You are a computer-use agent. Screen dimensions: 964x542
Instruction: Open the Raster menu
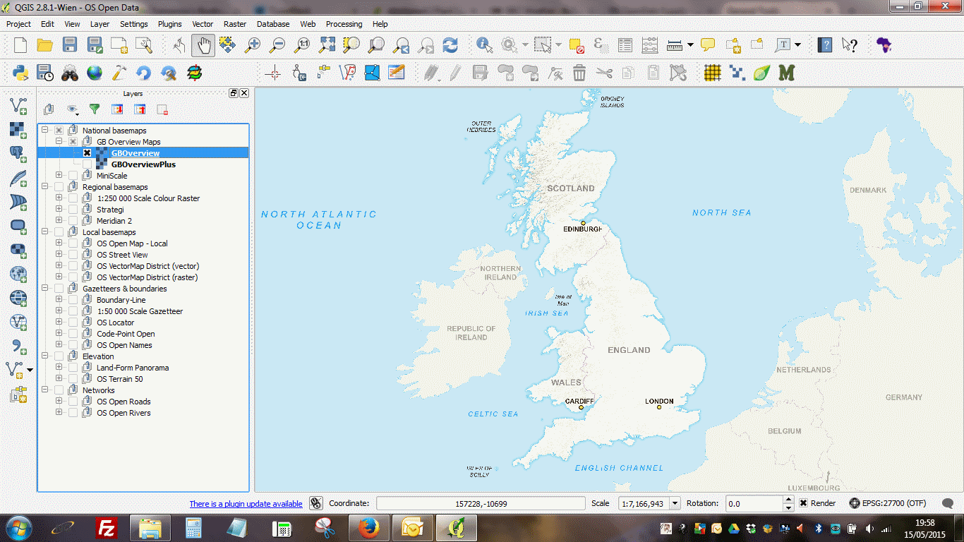pyautogui.click(x=235, y=24)
